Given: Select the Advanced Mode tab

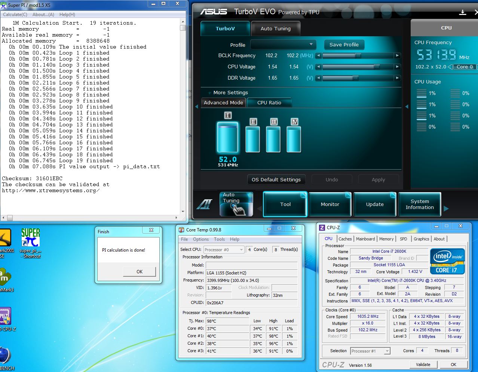Looking at the screenshot, I should pyautogui.click(x=223, y=102).
